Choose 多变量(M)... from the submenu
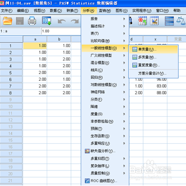 coord(153,57)
